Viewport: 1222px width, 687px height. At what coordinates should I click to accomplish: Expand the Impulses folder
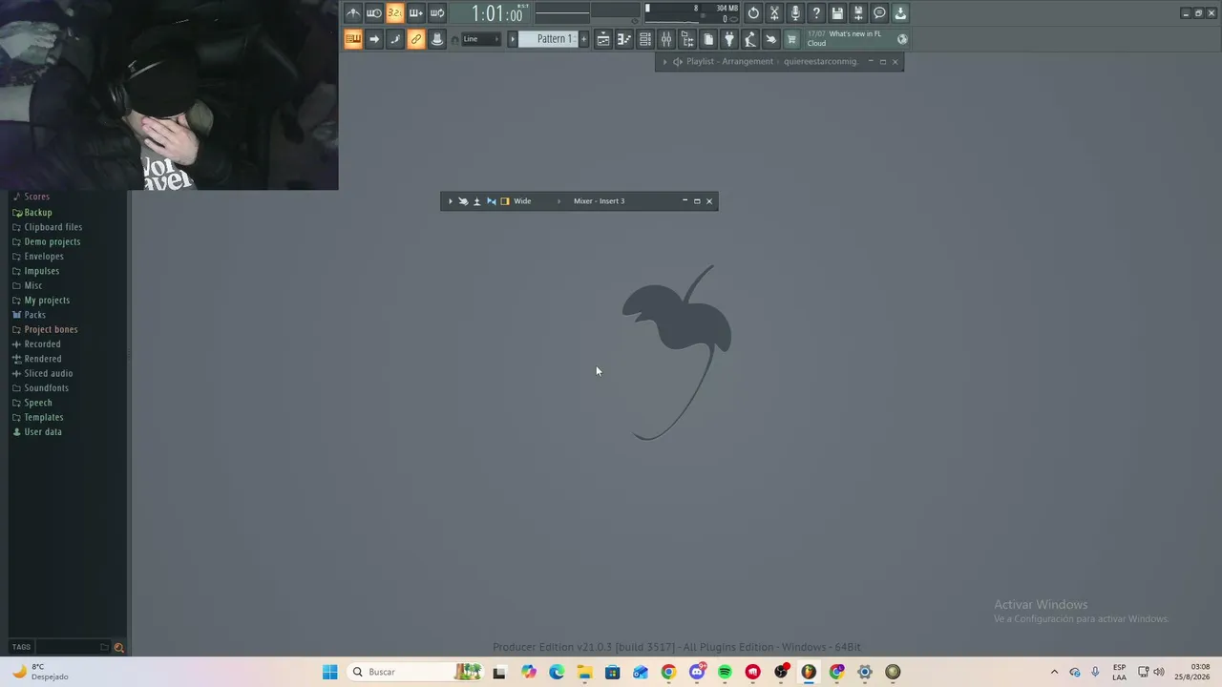tap(41, 271)
